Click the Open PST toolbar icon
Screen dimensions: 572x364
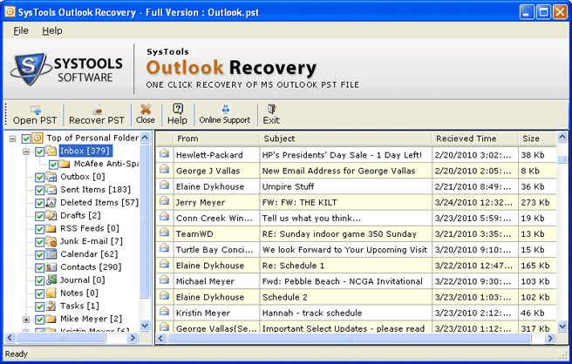37,110
